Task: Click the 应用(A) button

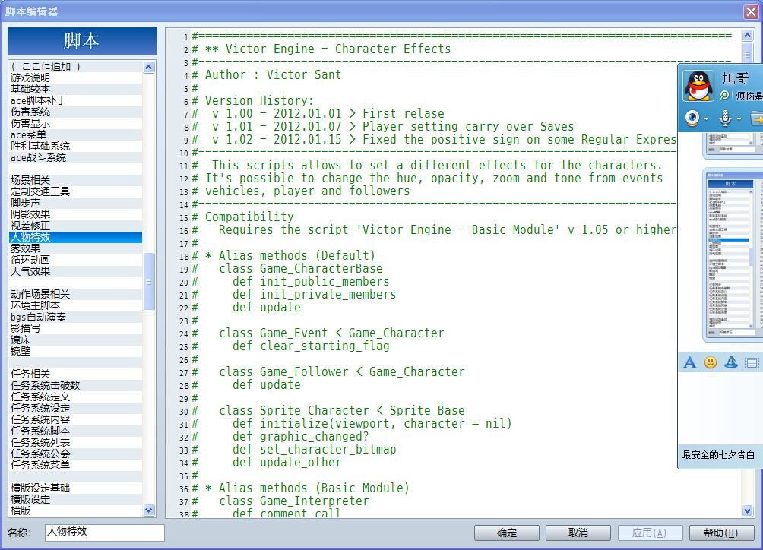Action: 650,533
